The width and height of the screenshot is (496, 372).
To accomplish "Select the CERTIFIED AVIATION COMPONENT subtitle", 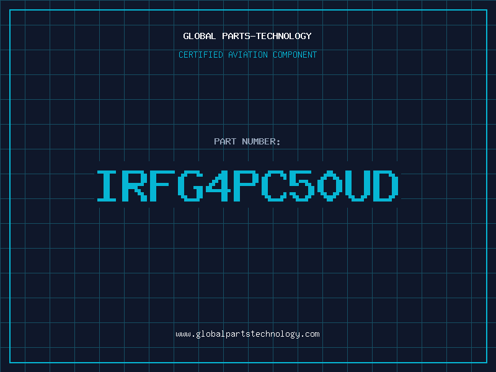I will [247, 55].
